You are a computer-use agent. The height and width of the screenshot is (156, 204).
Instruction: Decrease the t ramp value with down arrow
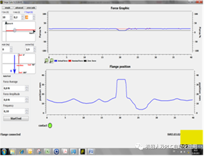[x=22, y=18]
